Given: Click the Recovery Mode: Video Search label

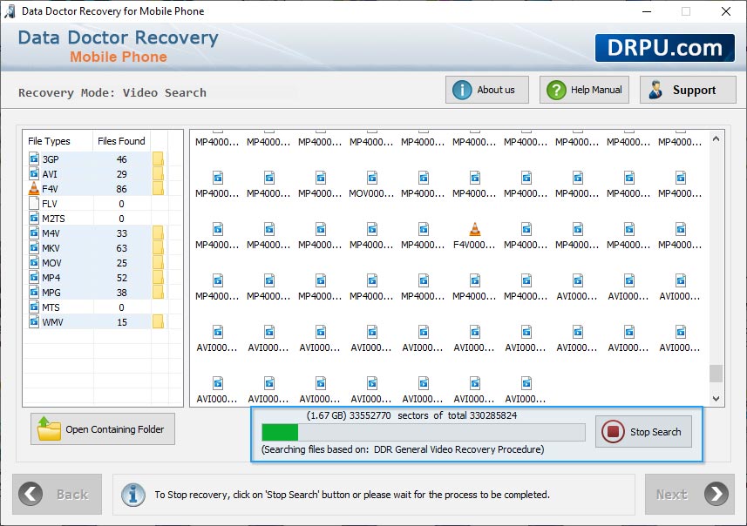Looking at the screenshot, I should [112, 92].
